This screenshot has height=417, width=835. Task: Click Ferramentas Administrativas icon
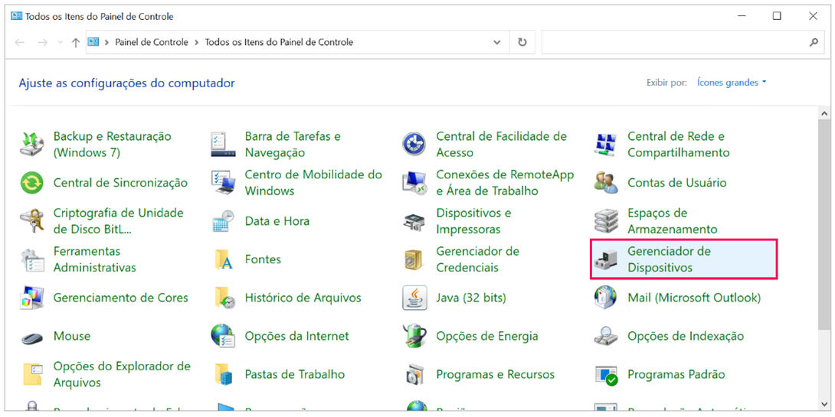[x=33, y=259]
